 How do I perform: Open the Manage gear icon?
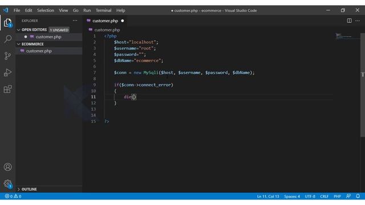[7, 183]
